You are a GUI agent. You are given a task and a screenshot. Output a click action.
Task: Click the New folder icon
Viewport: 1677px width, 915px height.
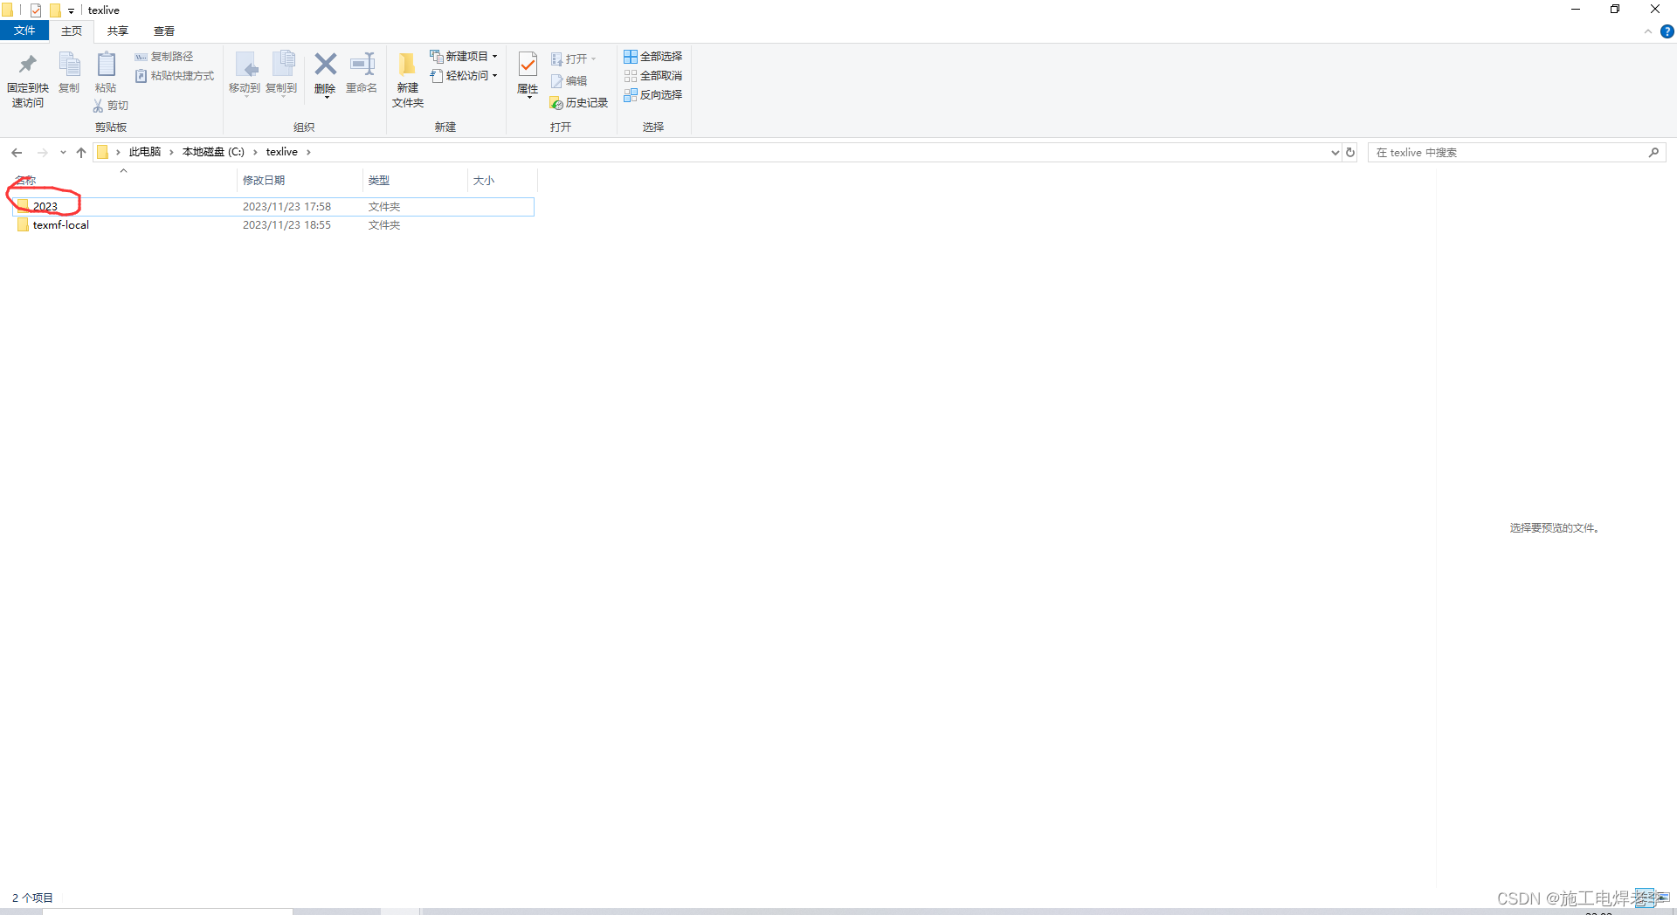[407, 65]
